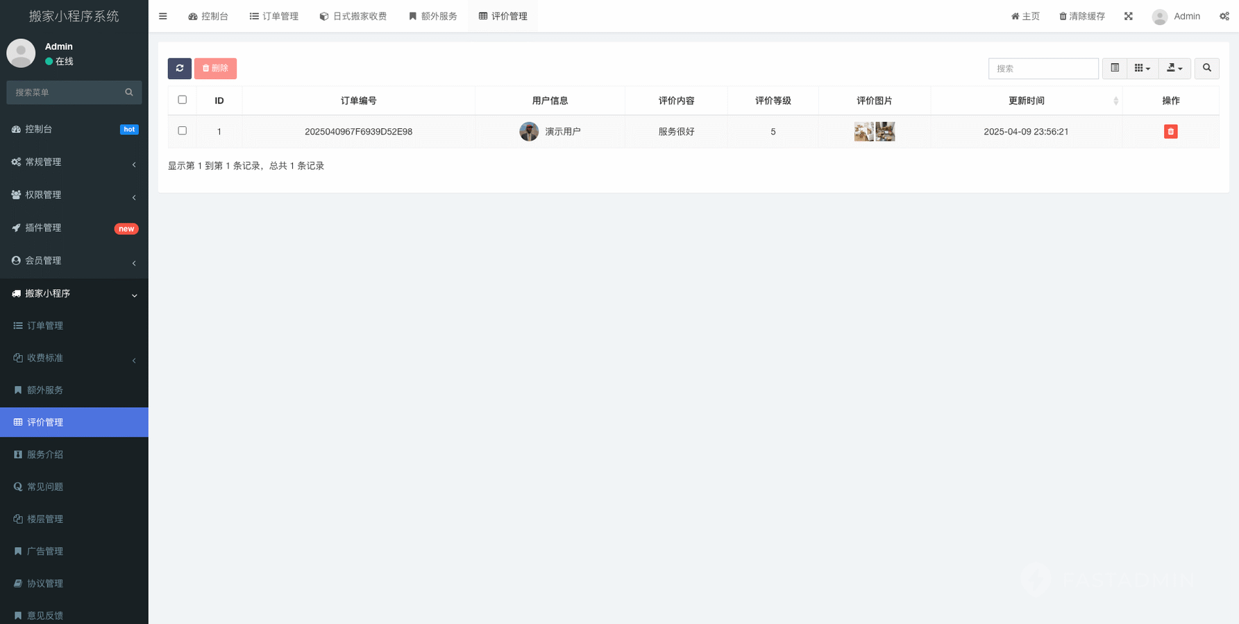
Task: Click the sidebar menu search icon
Action: (x=129, y=92)
